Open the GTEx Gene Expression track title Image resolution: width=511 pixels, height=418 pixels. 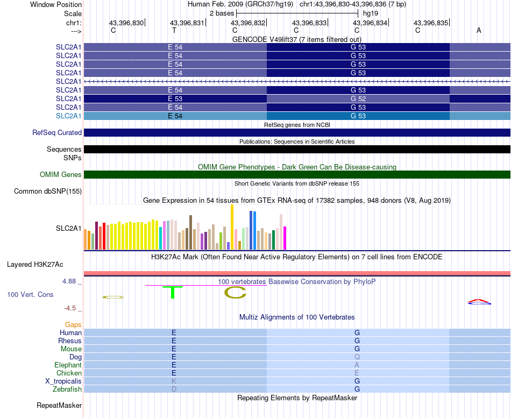(x=297, y=201)
